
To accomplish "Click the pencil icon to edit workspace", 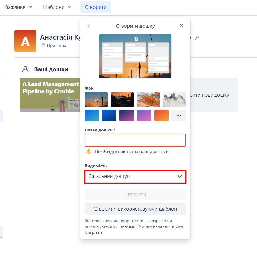I will coord(197,38).
